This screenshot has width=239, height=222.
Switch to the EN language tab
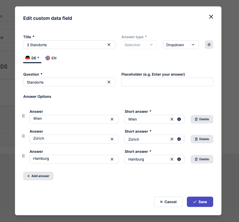coord(51,58)
